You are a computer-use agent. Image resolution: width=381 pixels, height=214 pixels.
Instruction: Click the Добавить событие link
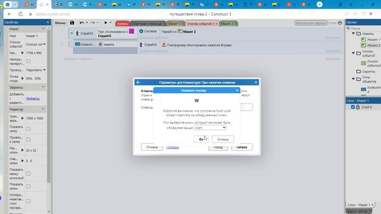click(x=78, y=59)
